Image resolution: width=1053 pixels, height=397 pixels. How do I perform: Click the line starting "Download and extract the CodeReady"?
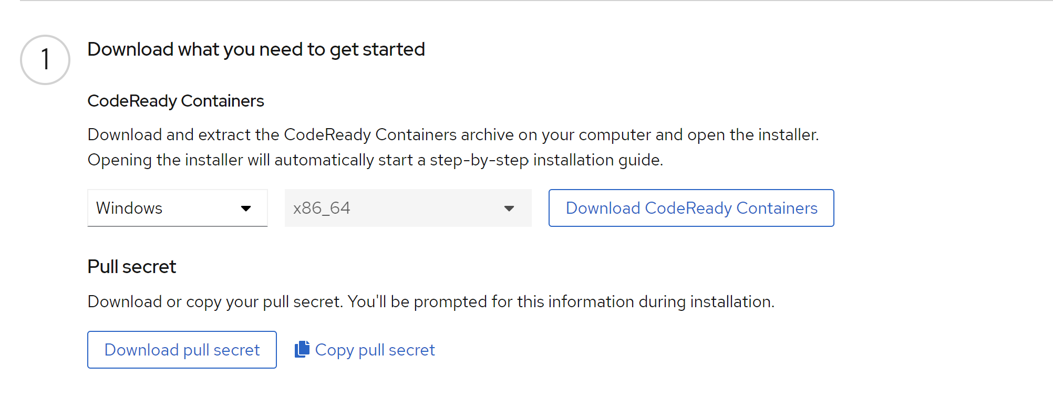453,135
